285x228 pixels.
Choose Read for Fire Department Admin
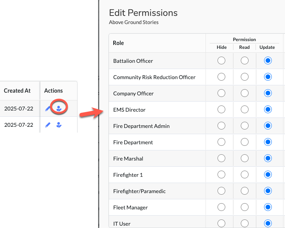click(x=244, y=126)
